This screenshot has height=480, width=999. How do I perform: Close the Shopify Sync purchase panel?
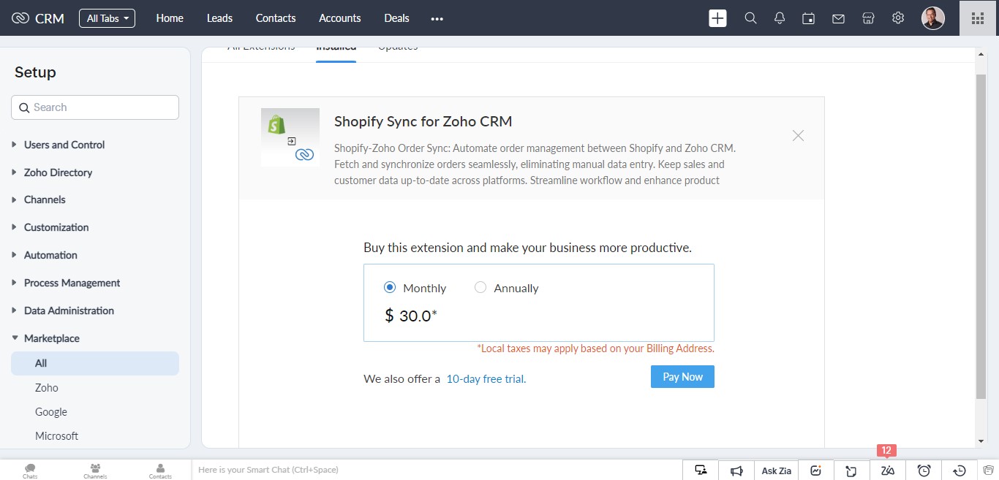pyautogui.click(x=798, y=136)
